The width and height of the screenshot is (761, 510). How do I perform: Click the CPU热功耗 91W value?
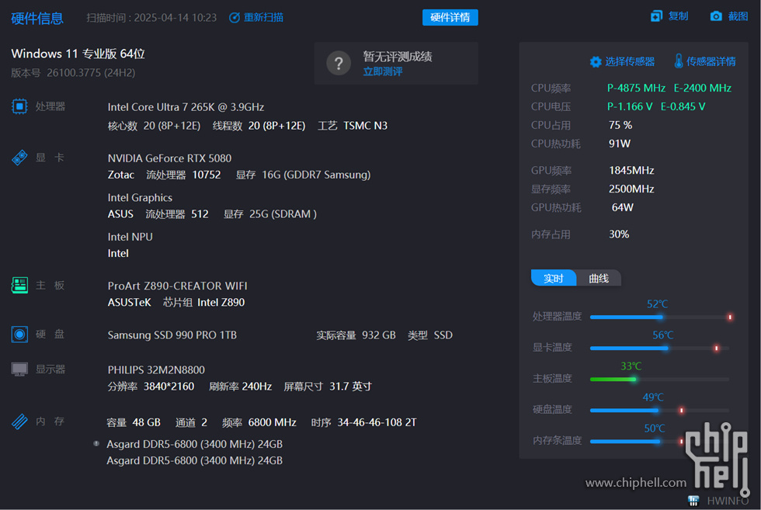620,143
